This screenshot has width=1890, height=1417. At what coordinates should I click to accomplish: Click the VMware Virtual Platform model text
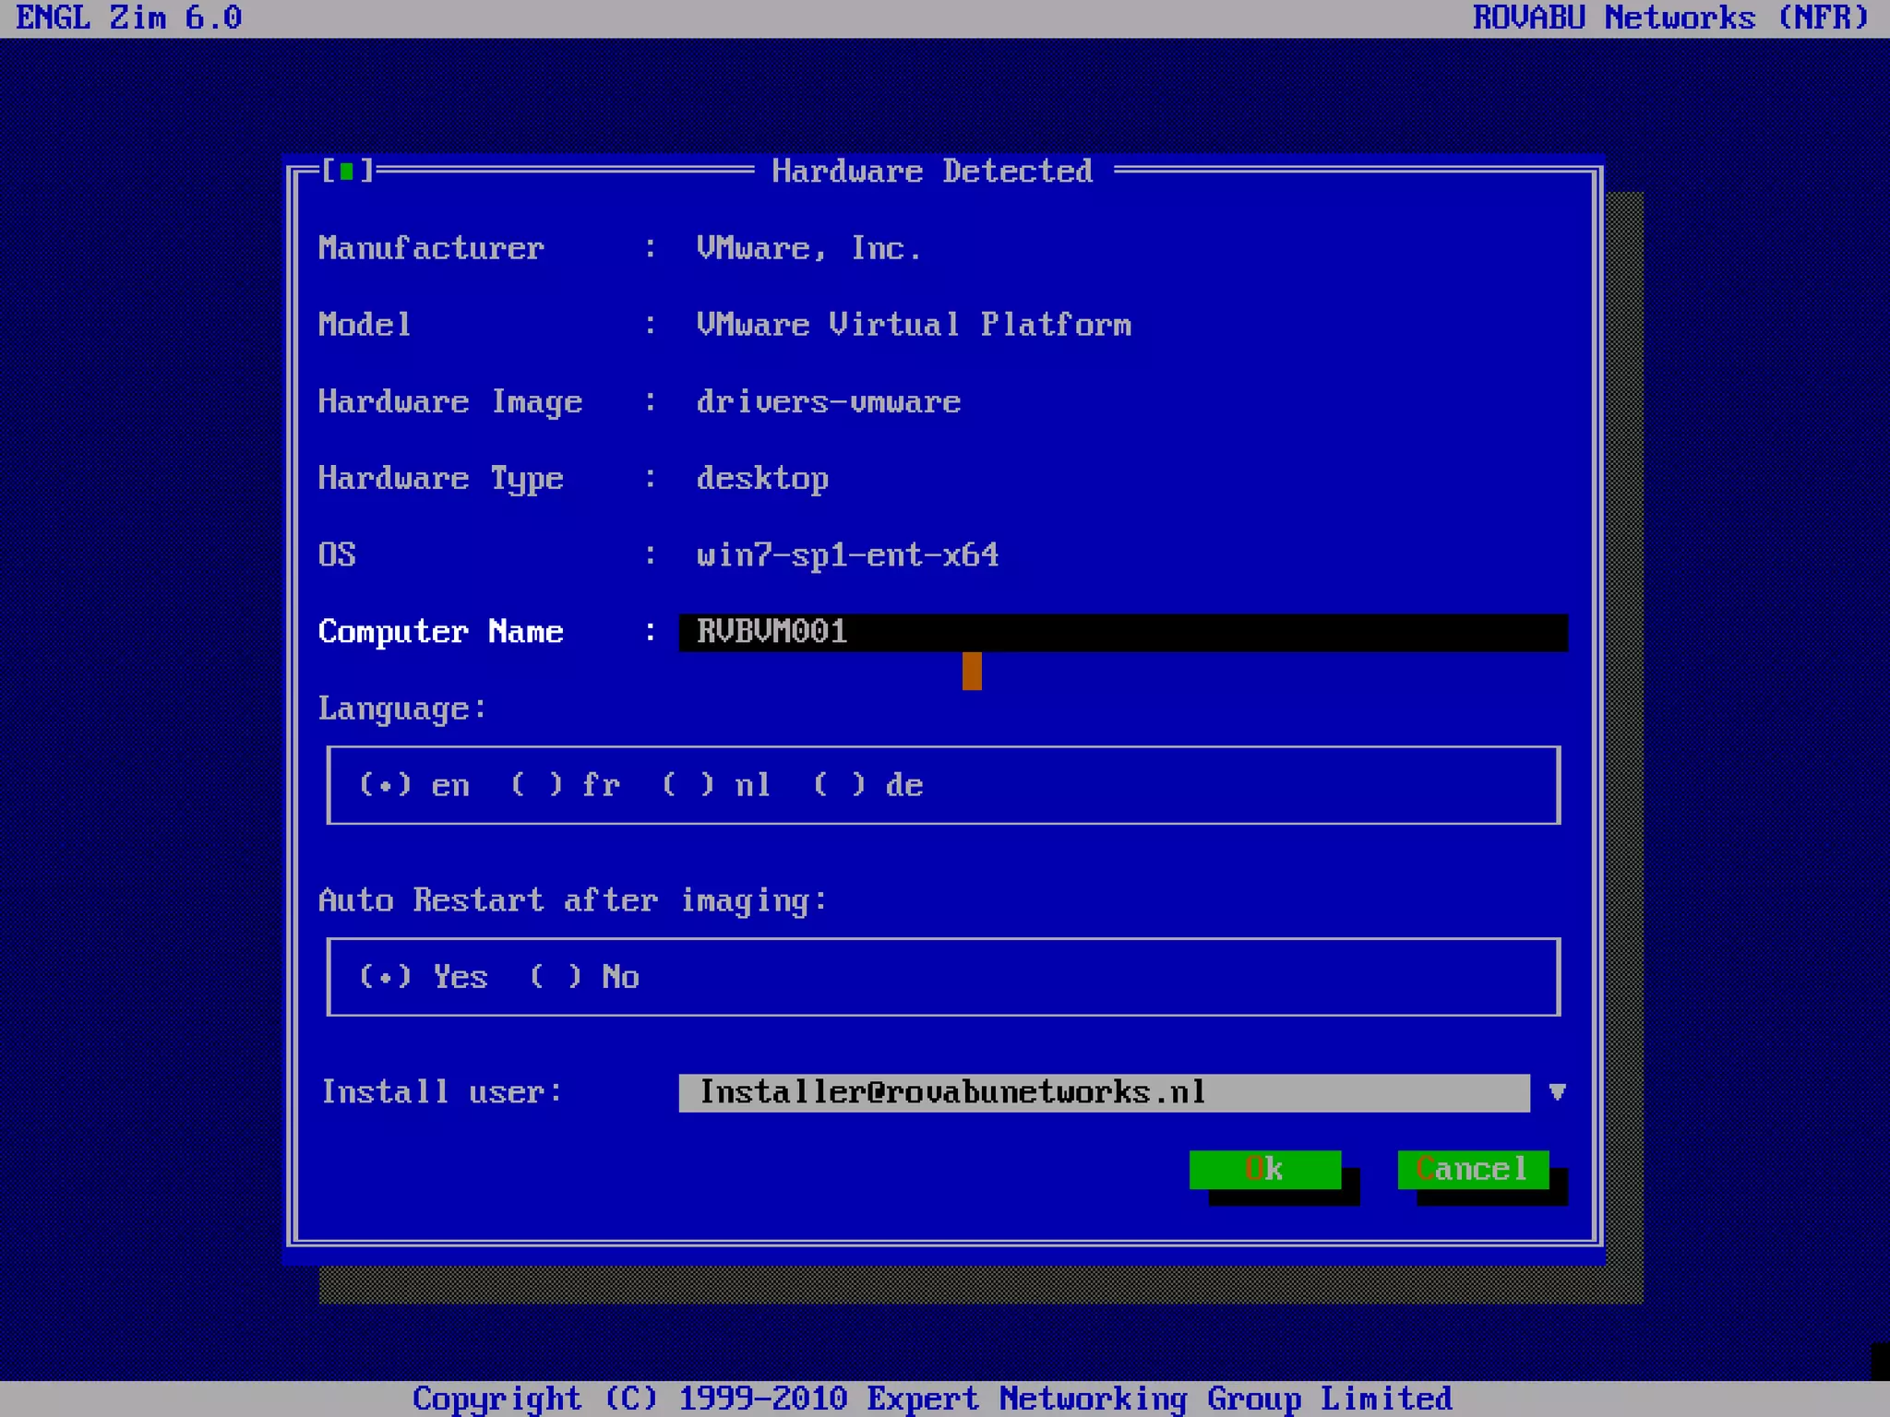click(914, 325)
